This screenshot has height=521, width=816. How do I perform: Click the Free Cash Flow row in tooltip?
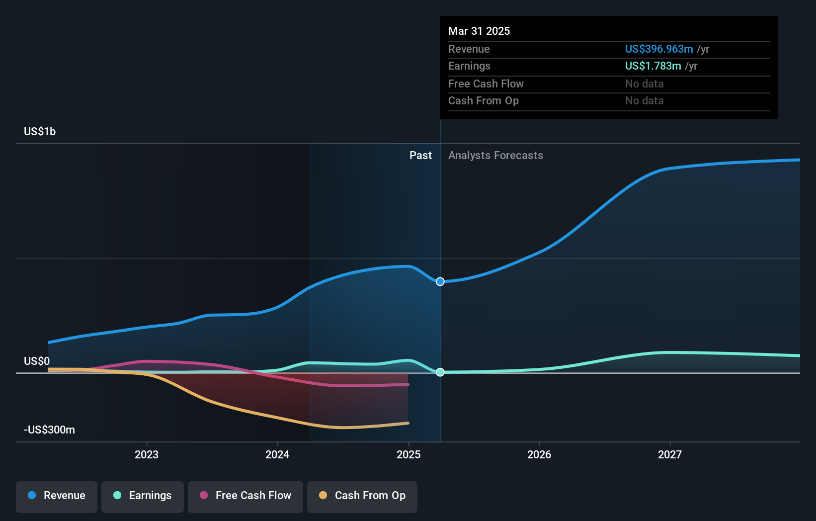[x=609, y=84]
